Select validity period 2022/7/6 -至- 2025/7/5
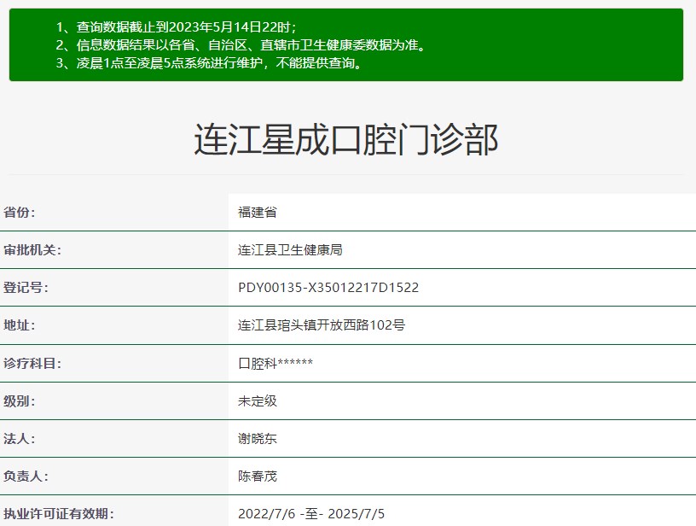Screen dimensions: 696x526 [311, 514]
